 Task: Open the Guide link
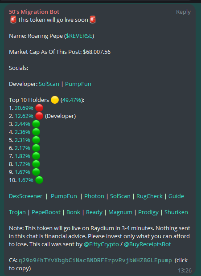tap(176, 196)
